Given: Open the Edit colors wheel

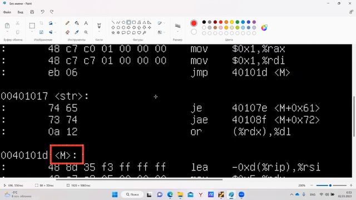Looking at the screenshot, I should pos(264,28).
